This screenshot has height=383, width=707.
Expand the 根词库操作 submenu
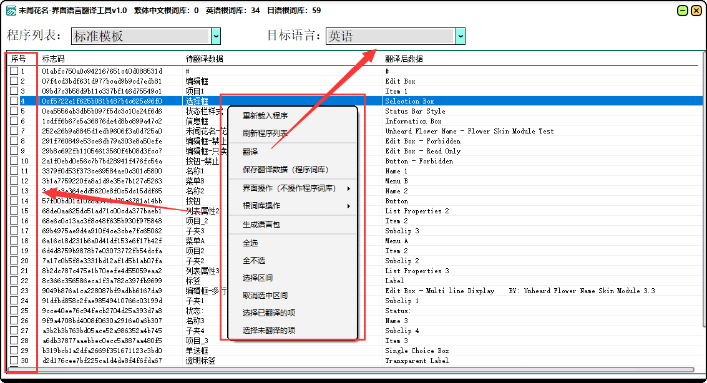[293, 206]
